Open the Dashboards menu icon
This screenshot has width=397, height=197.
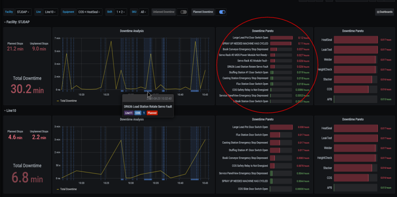tap(385, 12)
